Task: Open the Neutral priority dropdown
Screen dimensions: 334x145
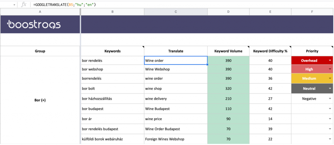Action: click(x=330, y=89)
